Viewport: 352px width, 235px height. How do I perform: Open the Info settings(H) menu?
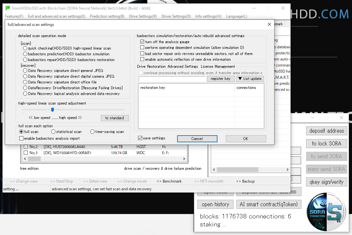pos(208,16)
